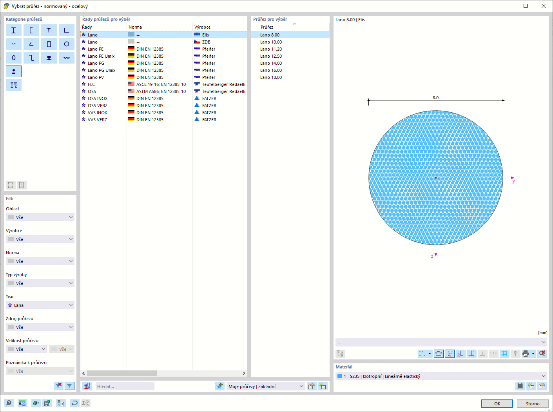Open the Oblast filter dropdown
Screen dimensions: 553x412
click(x=40, y=217)
